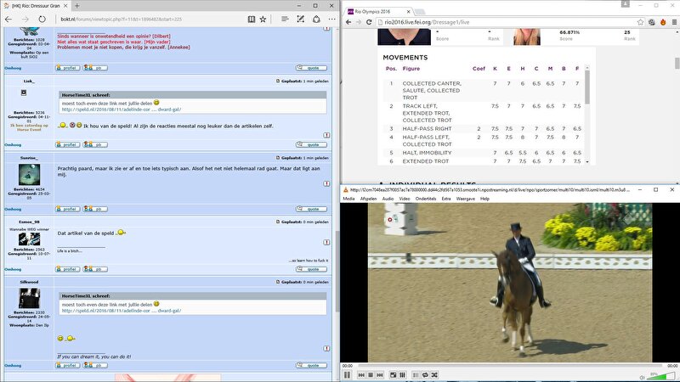This screenshot has height=382, width=680.
Task: Report Silkwood post with exclamation icon
Action: coord(326,348)
